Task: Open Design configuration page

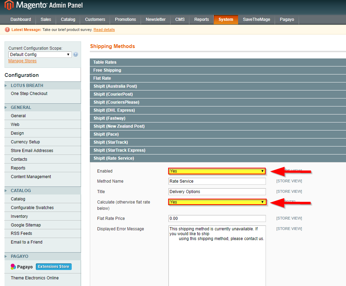Action: (x=43, y=133)
